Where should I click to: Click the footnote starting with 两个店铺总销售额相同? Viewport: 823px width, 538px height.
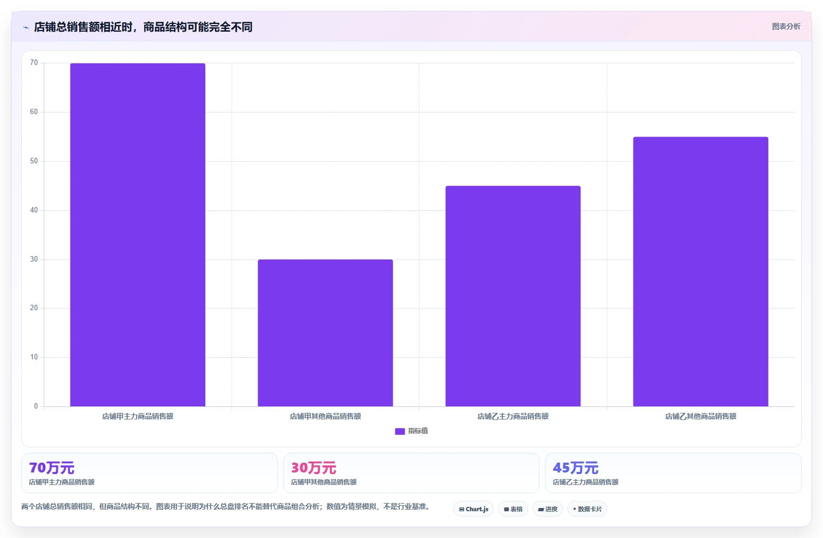point(225,507)
